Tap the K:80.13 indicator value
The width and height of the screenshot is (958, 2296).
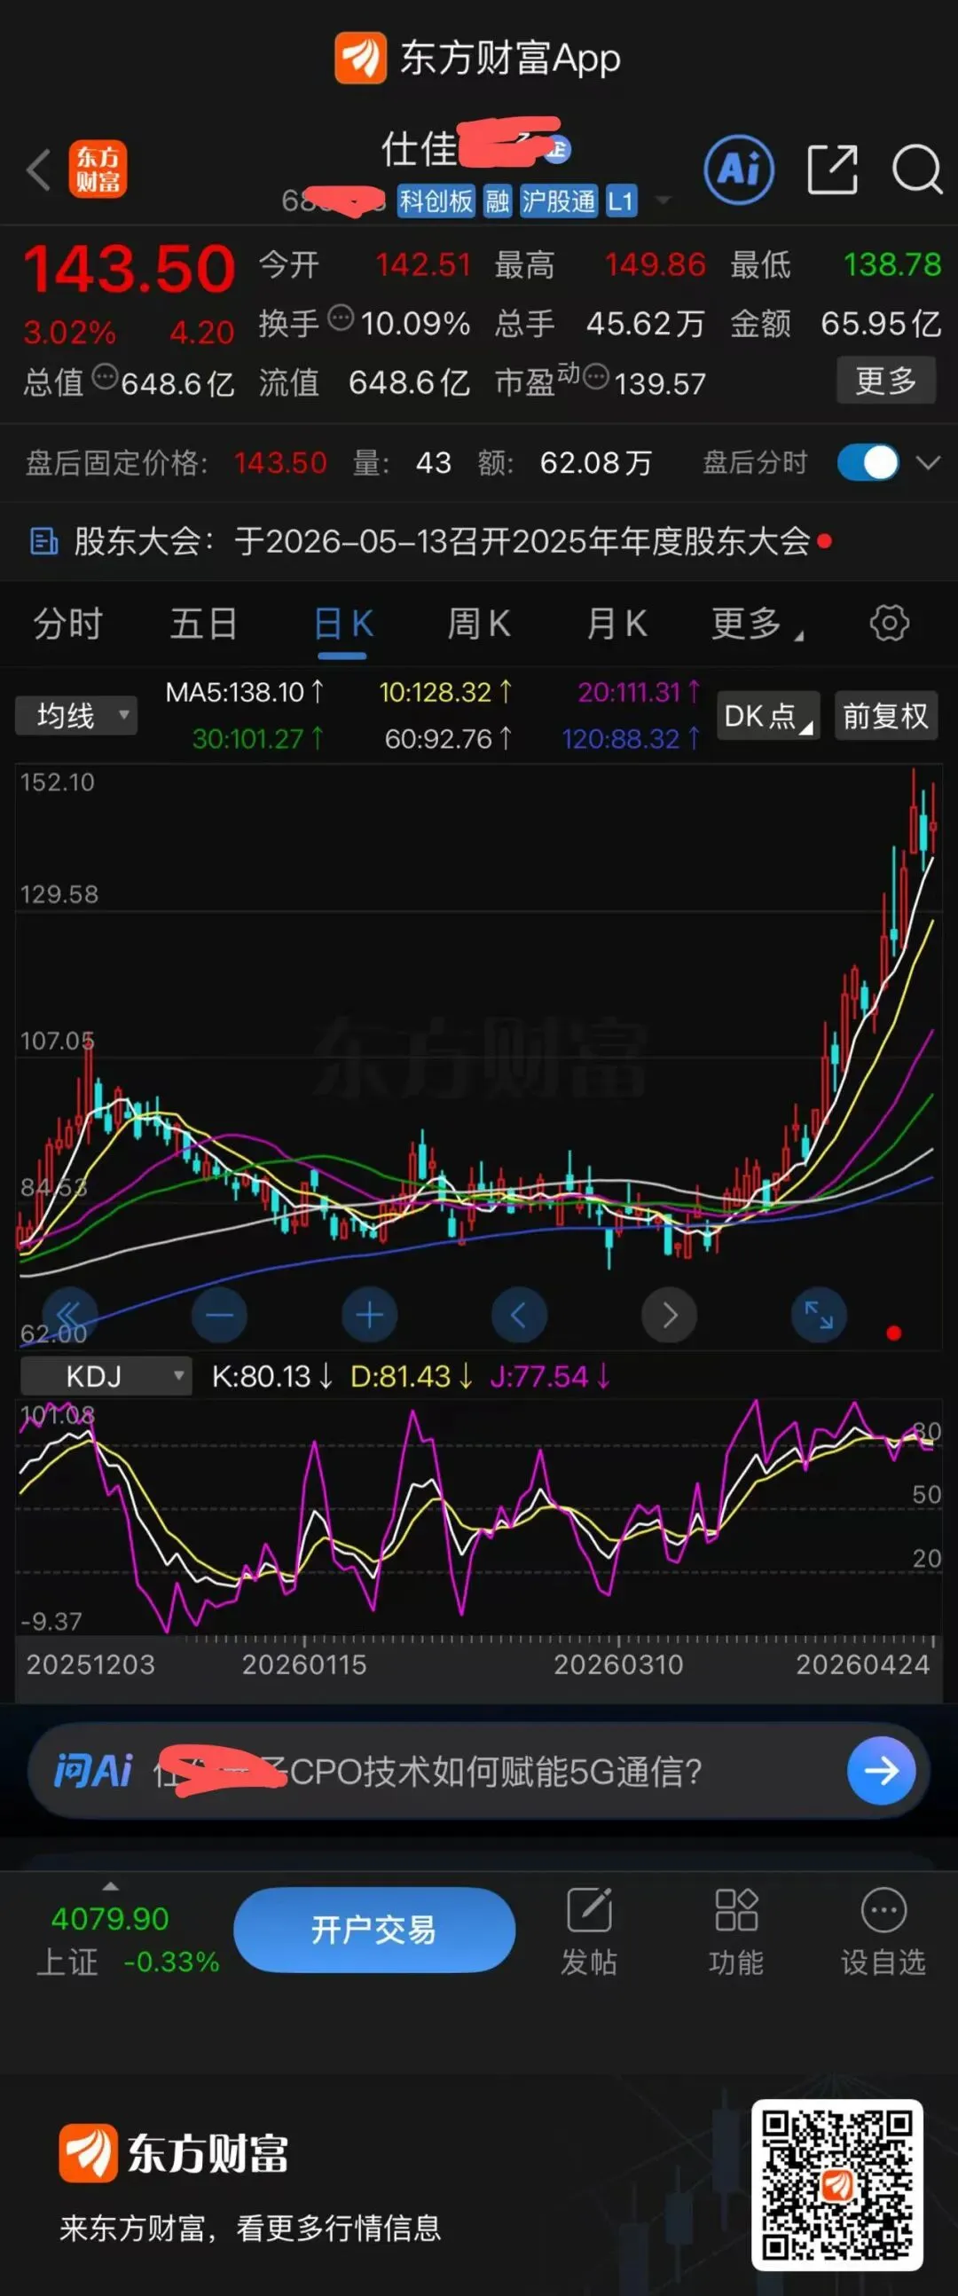pyautogui.click(x=271, y=1376)
